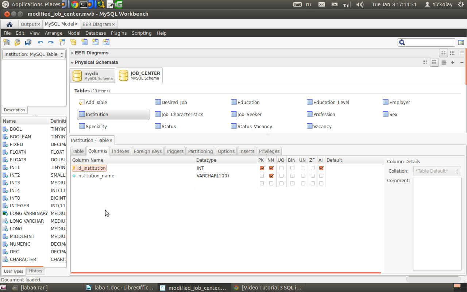The height and width of the screenshot is (292, 467).
Task: Click the Redo arrow icon
Action: (51, 42)
